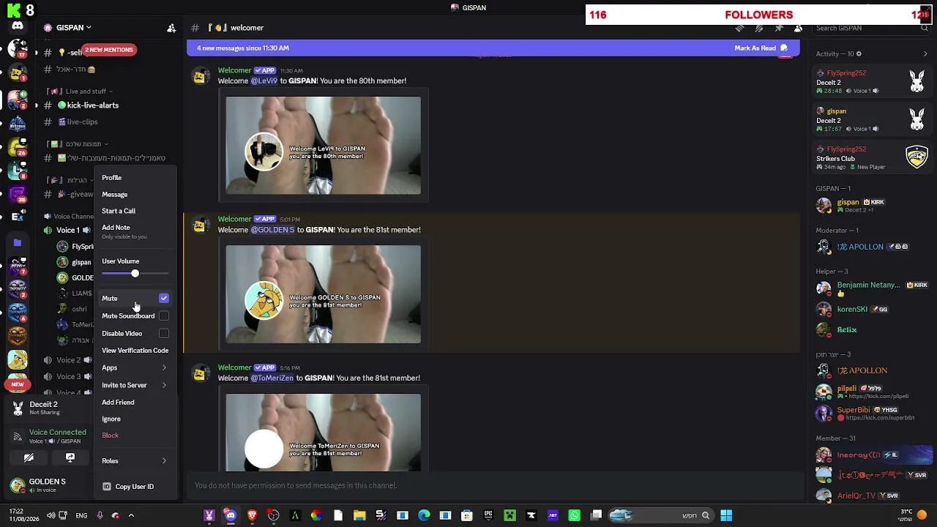Expand the Activity panel chevron

click(926, 53)
